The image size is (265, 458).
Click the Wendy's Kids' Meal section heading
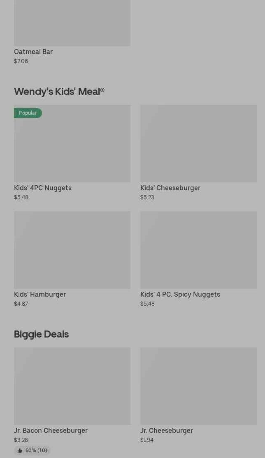coord(59,92)
